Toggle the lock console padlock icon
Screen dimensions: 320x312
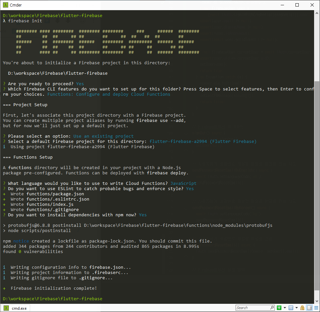coord(302,308)
